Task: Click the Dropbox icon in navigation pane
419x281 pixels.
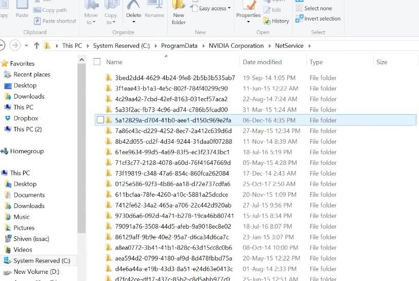Action: click(8, 118)
